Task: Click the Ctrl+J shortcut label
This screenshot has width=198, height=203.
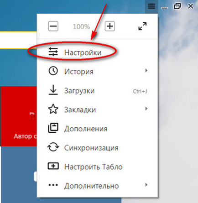Action: pos(140,91)
